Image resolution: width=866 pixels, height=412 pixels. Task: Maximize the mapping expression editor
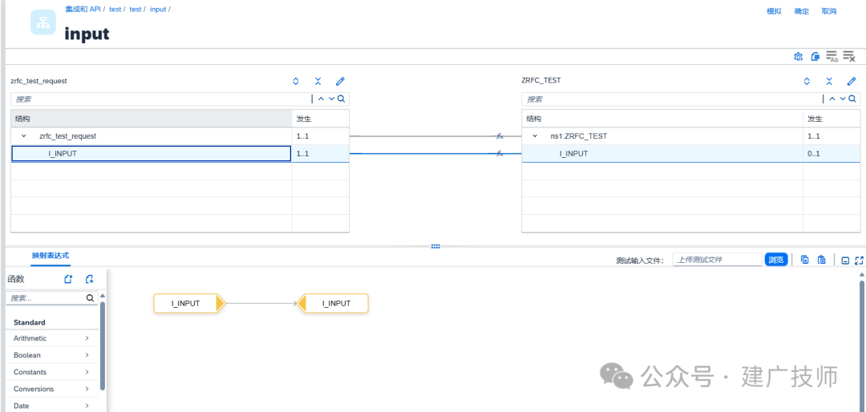859,260
